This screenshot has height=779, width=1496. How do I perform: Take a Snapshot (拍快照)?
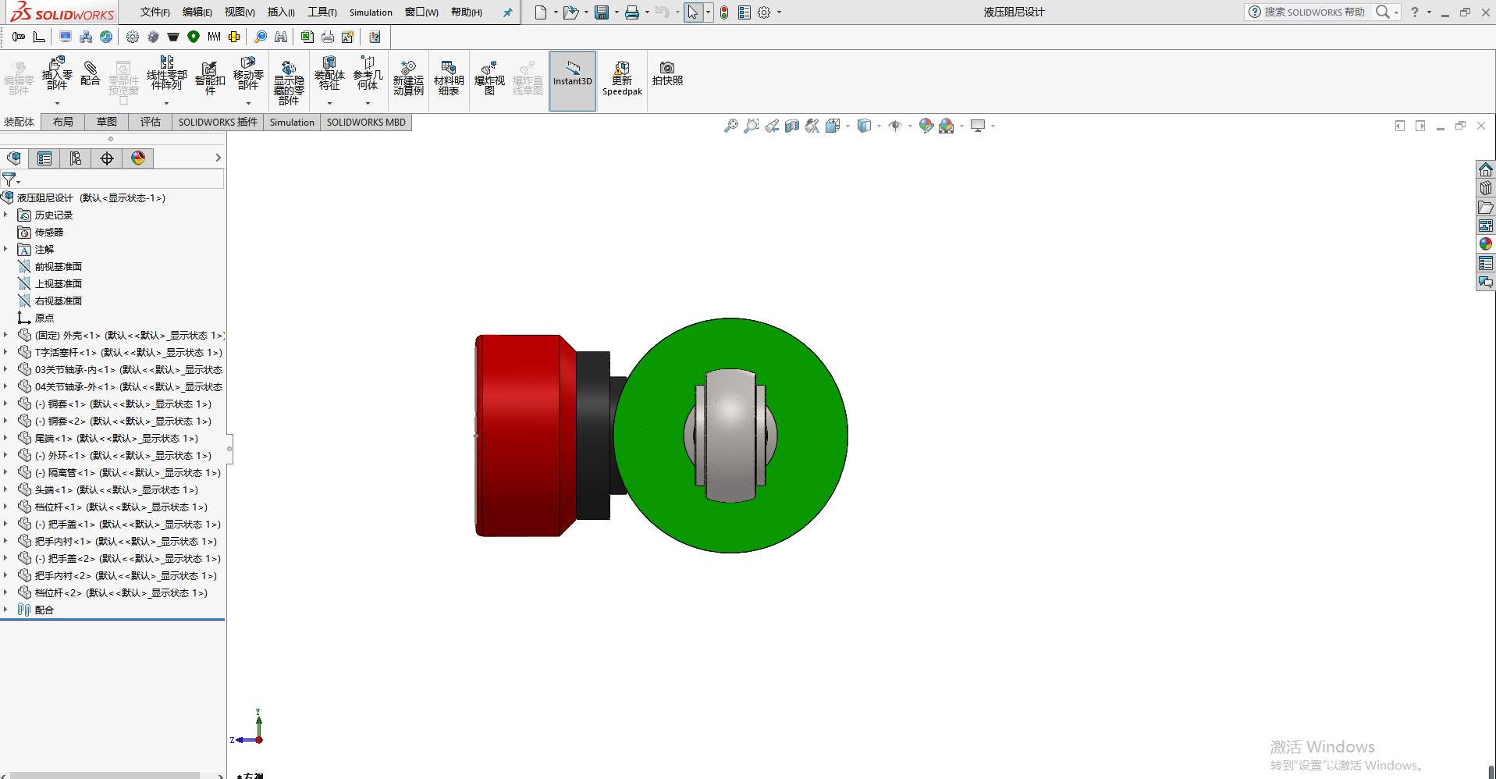coord(667,73)
